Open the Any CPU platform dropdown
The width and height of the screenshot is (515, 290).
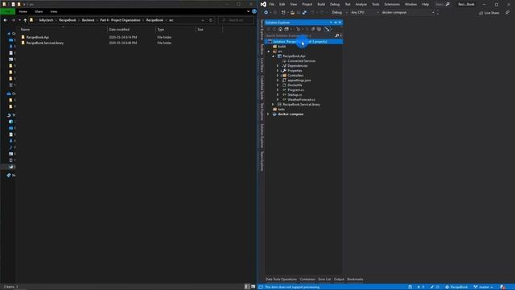pyautogui.click(x=365, y=13)
